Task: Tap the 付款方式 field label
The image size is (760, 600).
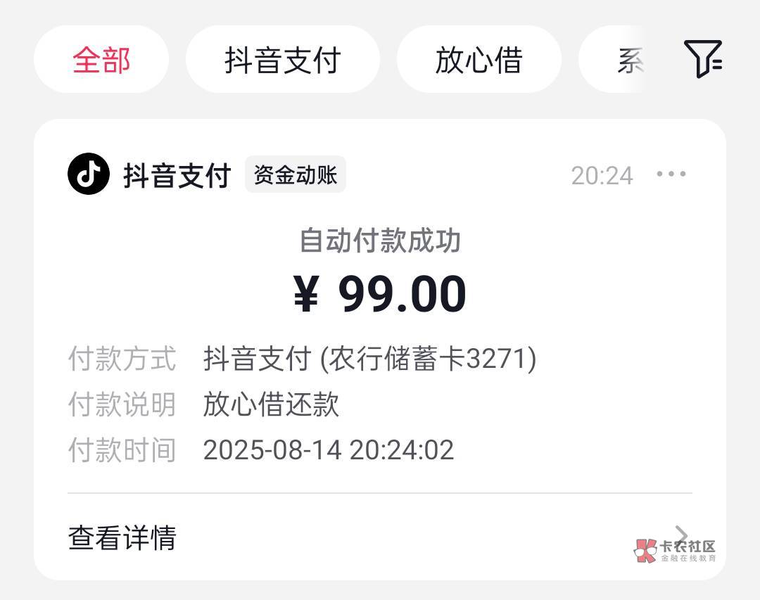Action: coord(122,359)
